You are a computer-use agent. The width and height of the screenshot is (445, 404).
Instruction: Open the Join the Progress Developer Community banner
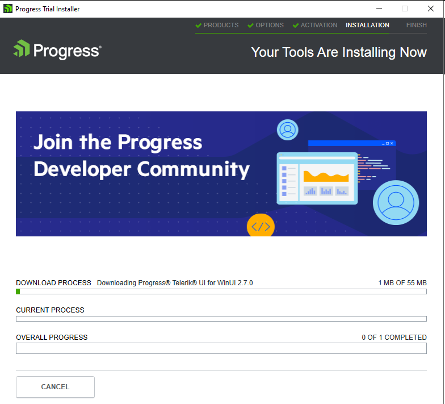click(x=221, y=174)
